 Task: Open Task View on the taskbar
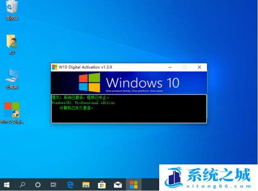(54, 185)
